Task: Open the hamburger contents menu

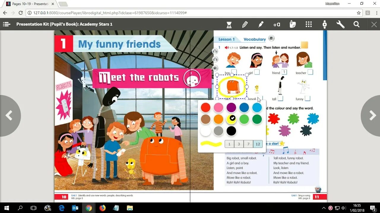Action: coord(7,24)
